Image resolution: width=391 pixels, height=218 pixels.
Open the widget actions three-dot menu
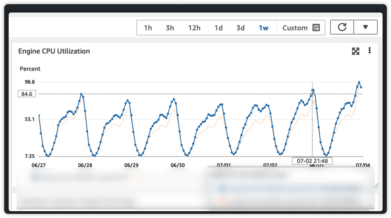pos(369,50)
